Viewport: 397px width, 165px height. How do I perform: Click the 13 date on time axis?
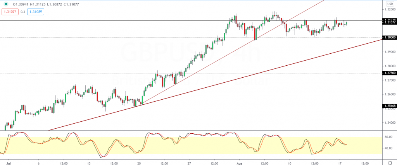89,163
